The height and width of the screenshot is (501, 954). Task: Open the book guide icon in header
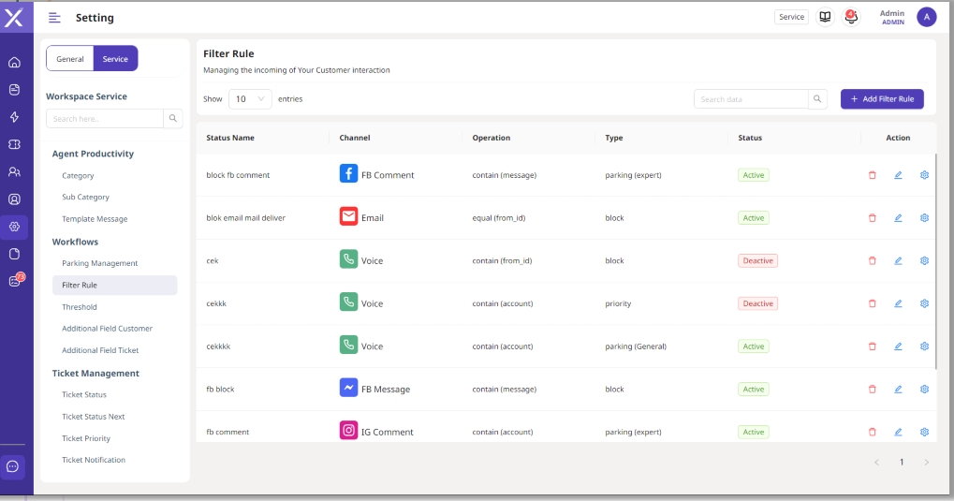coord(825,17)
